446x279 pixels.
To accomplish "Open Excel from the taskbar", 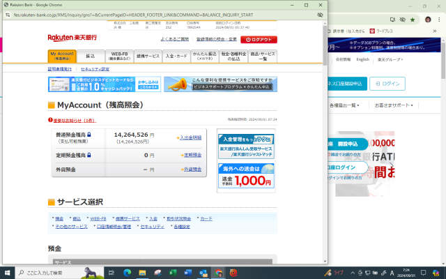I will coord(173,273).
